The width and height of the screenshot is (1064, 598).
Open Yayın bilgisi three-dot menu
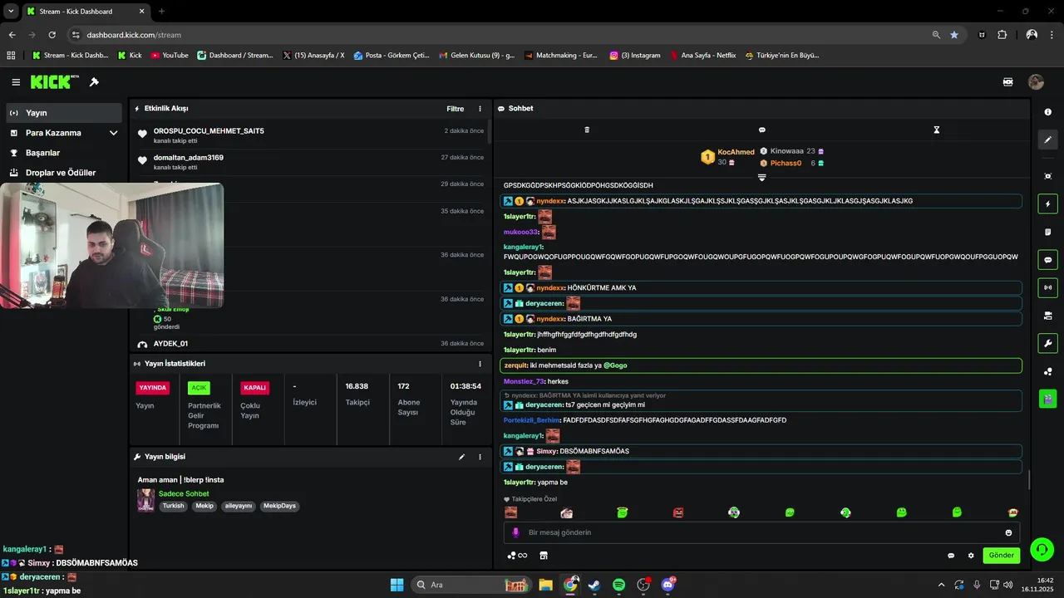click(x=480, y=457)
